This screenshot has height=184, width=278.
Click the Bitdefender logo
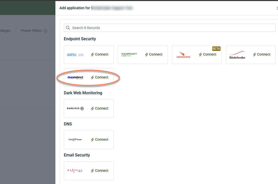tap(237, 55)
